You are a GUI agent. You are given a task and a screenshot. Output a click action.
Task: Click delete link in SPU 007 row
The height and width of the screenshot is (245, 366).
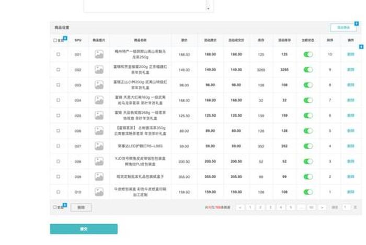tap(351, 146)
